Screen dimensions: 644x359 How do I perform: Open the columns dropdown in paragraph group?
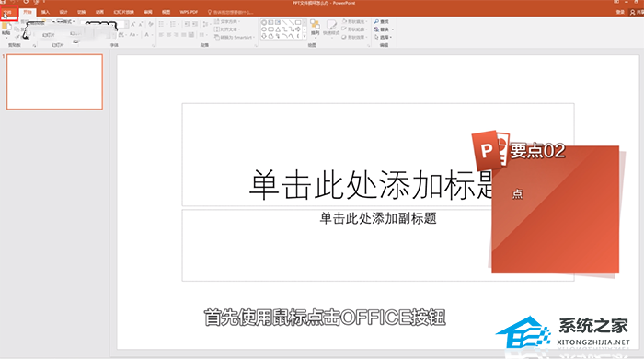click(x=202, y=35)
